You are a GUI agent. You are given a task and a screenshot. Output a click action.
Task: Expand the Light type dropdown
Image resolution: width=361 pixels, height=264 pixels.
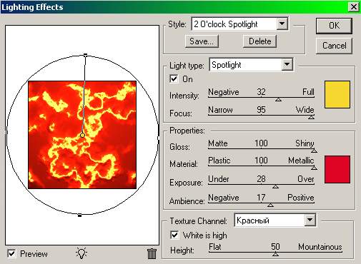287,64
